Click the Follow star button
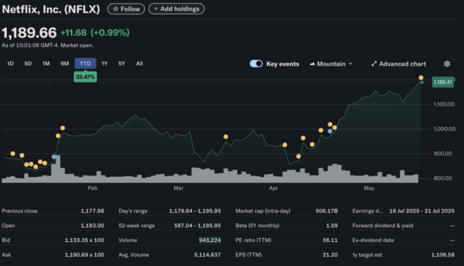This screenshot has height=266, width=464. click(126, 9)
